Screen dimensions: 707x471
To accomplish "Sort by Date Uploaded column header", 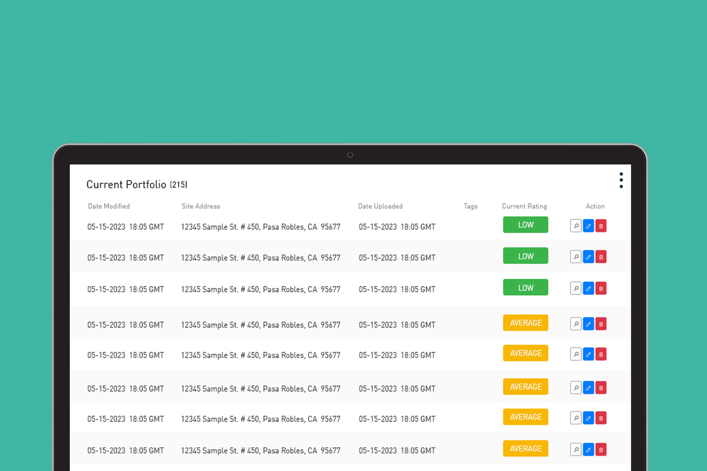I will pyautogui.click(x=380, y=206).
